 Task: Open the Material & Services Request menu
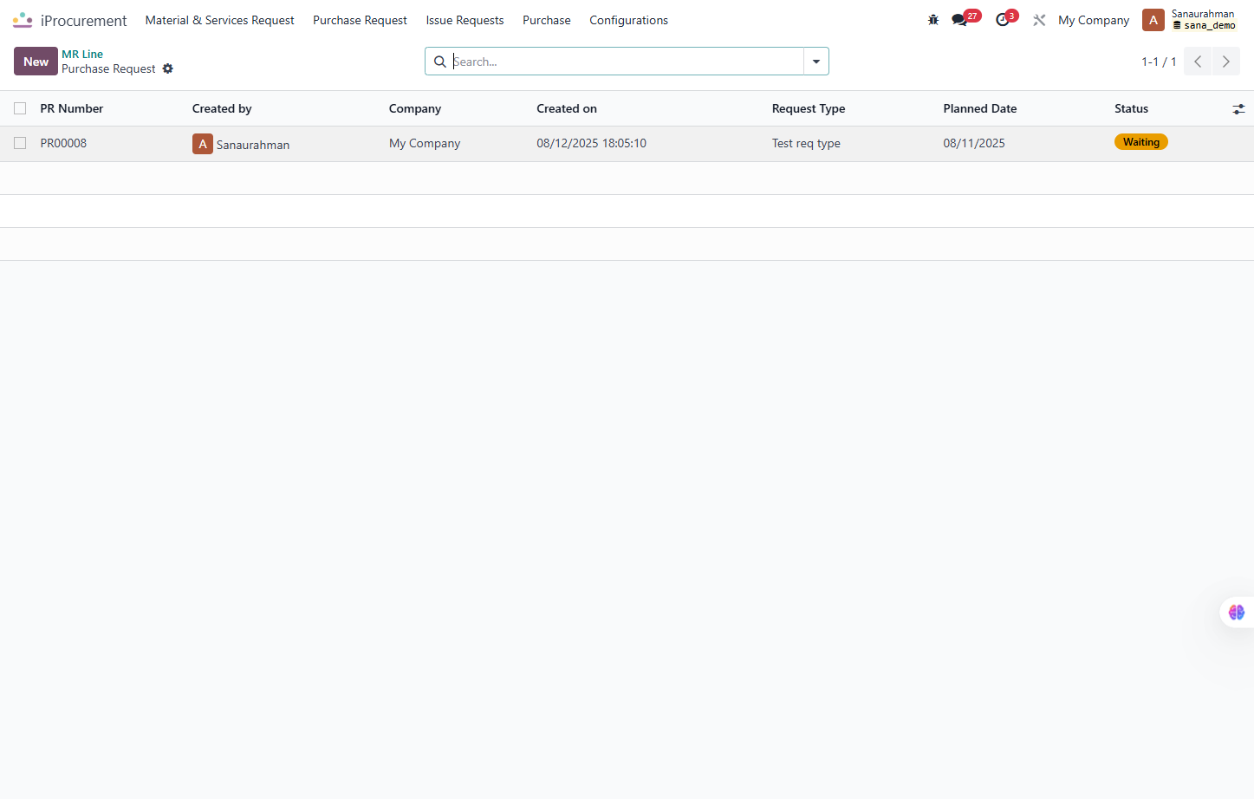pos(219,20)
